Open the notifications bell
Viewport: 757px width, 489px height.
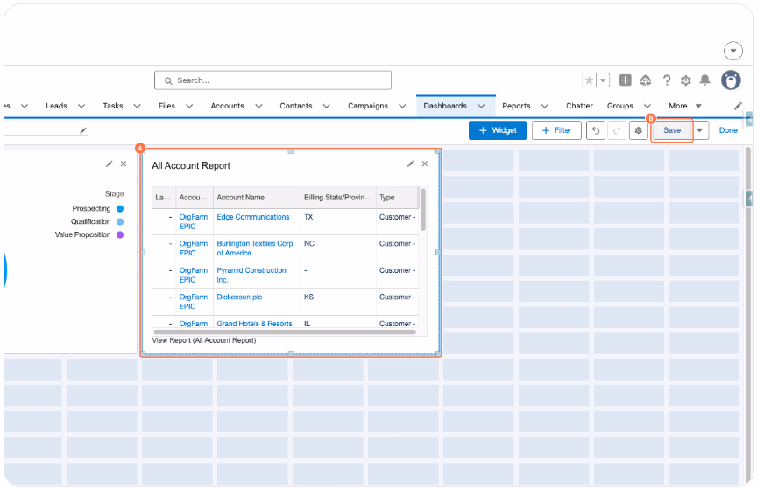(704, 80)
